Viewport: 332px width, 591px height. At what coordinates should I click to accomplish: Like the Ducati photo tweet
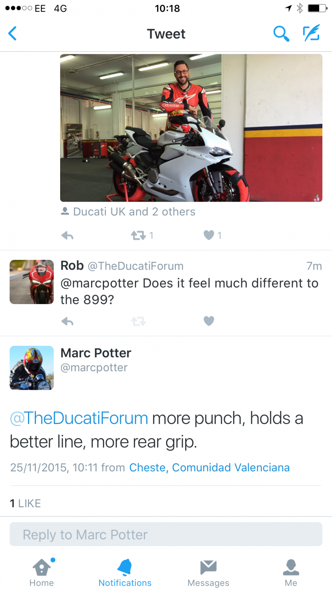209,235
